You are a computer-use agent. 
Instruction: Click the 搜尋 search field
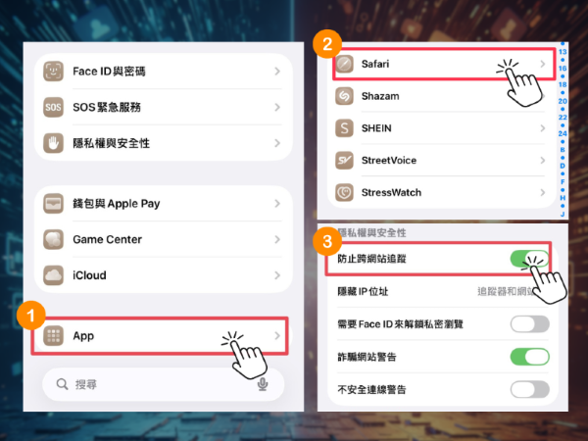[x=164, y=384]
